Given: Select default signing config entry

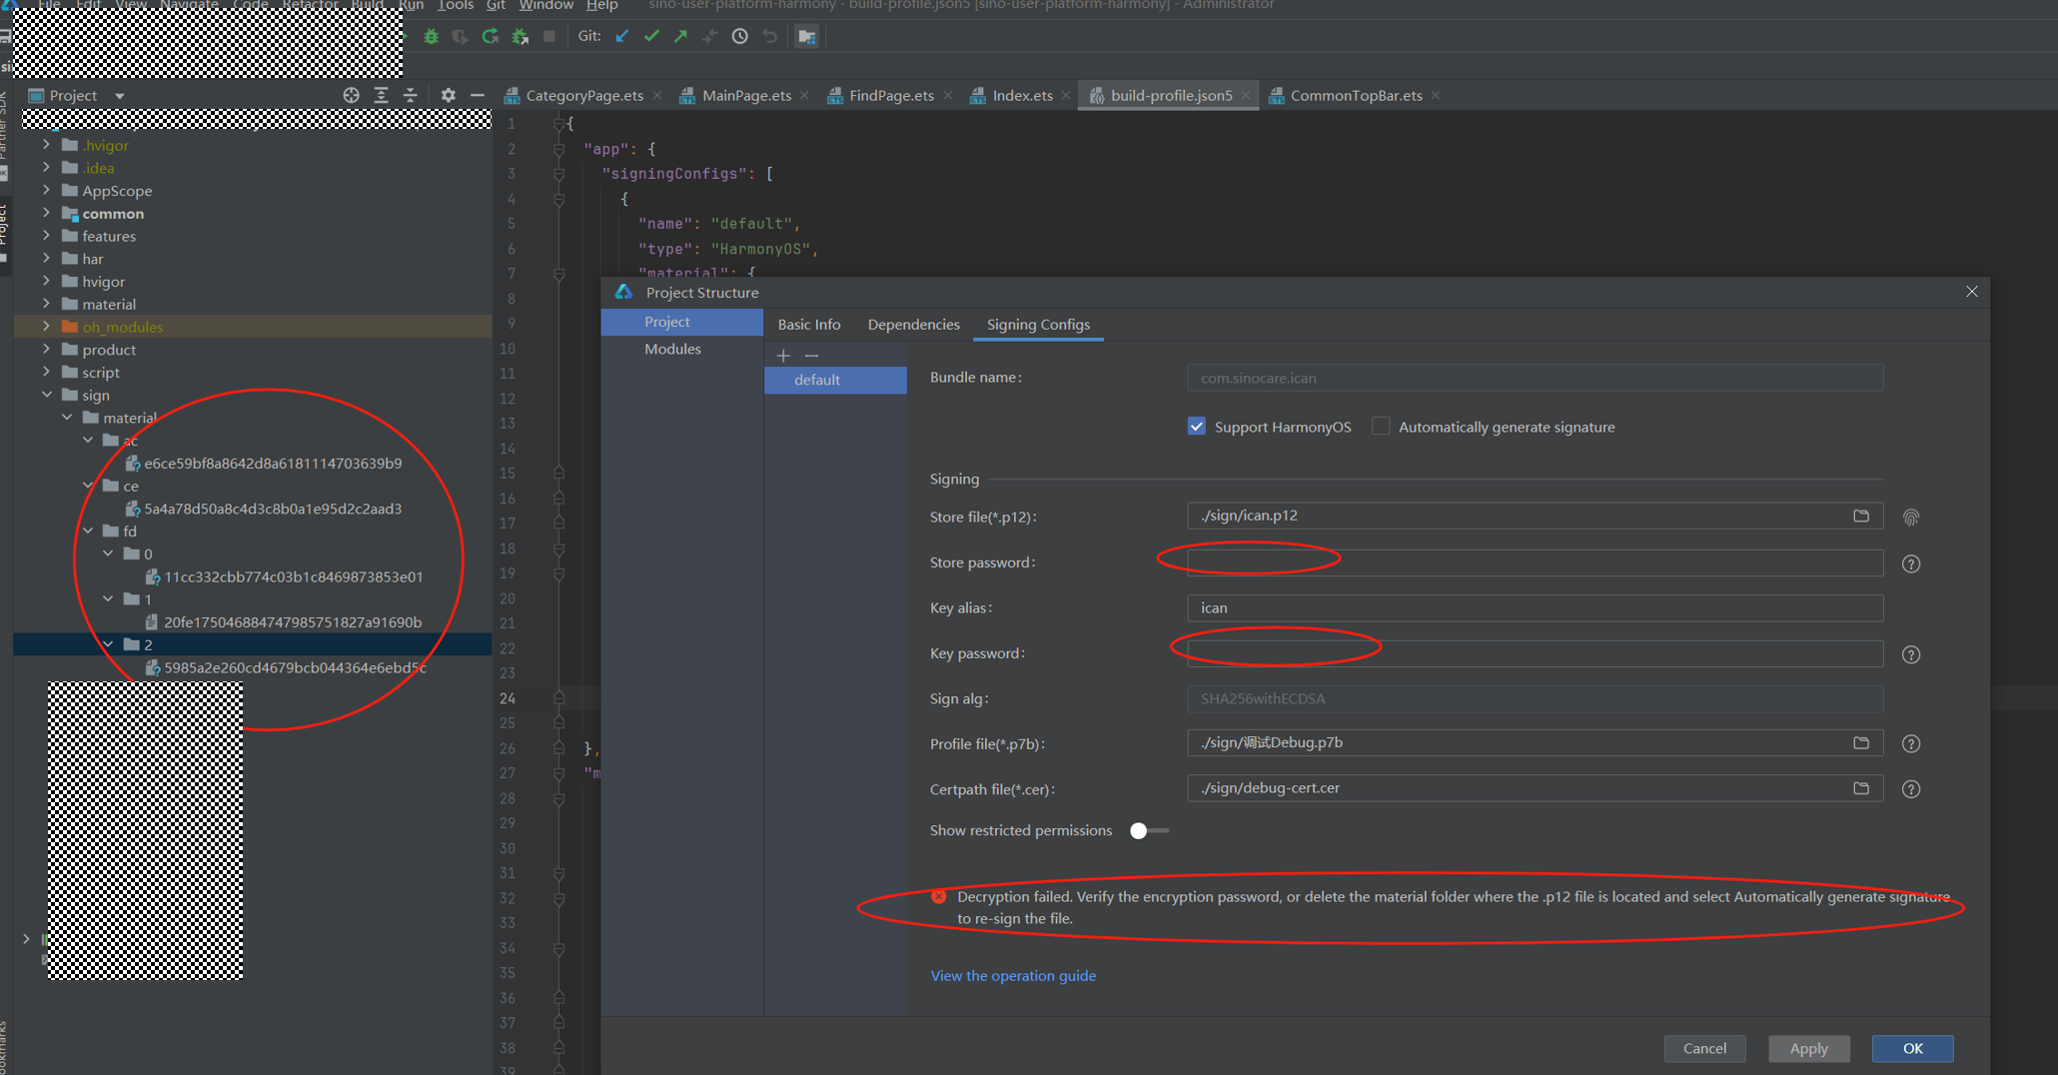Looking at the screenshot, I should click(835, 380).
